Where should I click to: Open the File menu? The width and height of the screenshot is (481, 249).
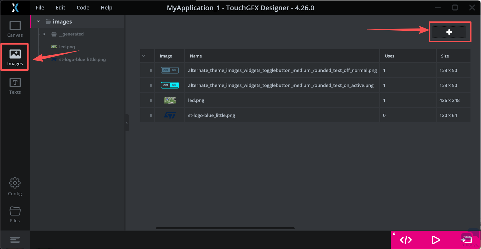[x=40, y=8]
